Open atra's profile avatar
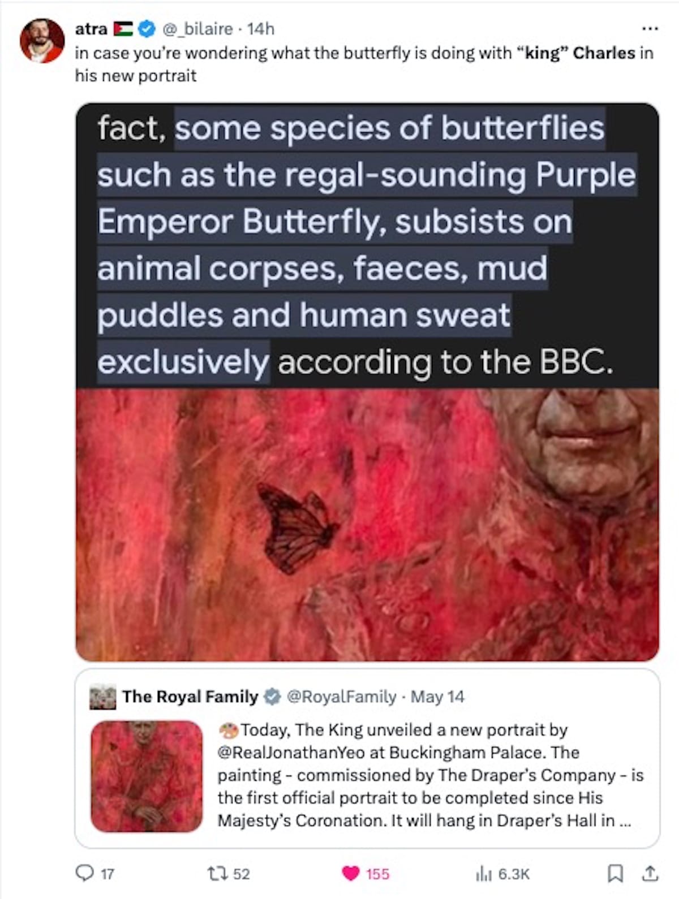Image resolution: width=679 pixels, height=899 pixels. coord(42,40)
